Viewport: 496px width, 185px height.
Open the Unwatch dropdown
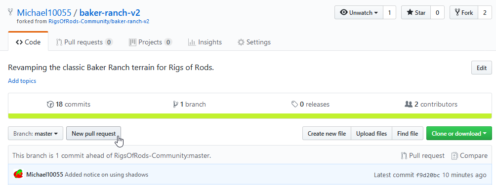click(x=359, y=13)
